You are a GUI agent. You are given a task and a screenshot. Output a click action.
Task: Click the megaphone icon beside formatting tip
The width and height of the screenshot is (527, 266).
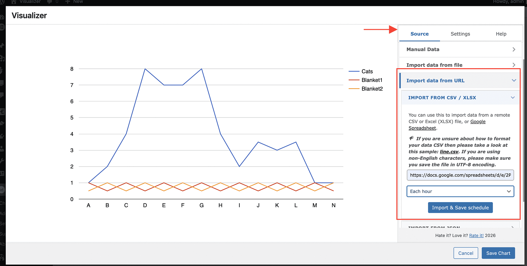click(x=411, y=138)
